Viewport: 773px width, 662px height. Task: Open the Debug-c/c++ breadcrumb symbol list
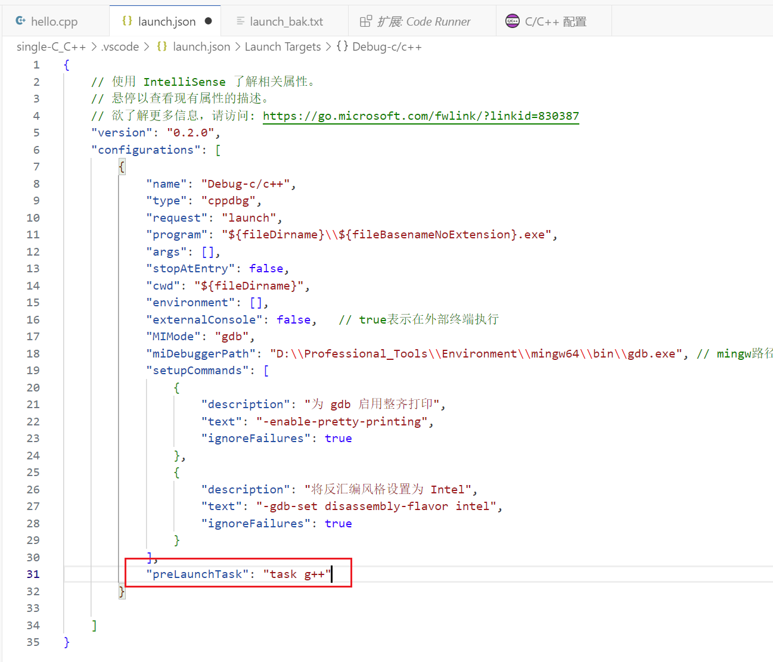click(387, 46)
